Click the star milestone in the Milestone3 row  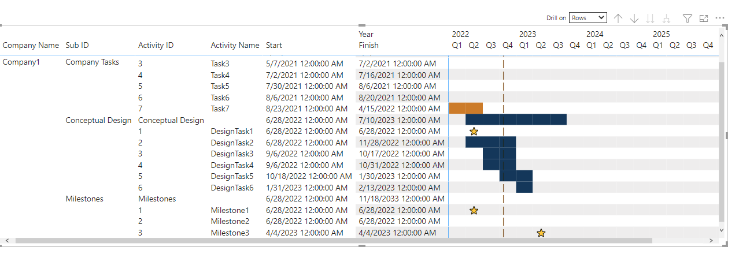(541, 233)
